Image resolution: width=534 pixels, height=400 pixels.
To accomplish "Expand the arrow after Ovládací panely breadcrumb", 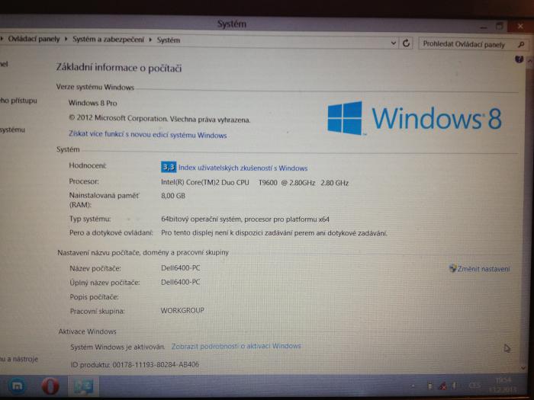I will 66,40.
